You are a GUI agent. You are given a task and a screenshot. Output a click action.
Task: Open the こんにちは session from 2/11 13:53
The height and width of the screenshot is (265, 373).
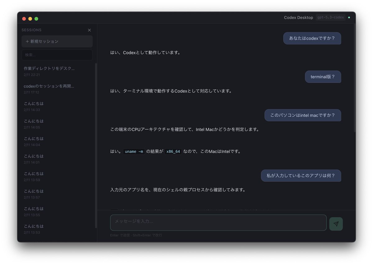57,229
